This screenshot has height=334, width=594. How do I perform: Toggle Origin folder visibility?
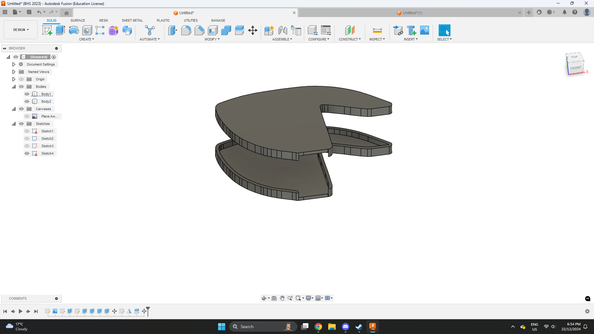click(x=21, y=79)
